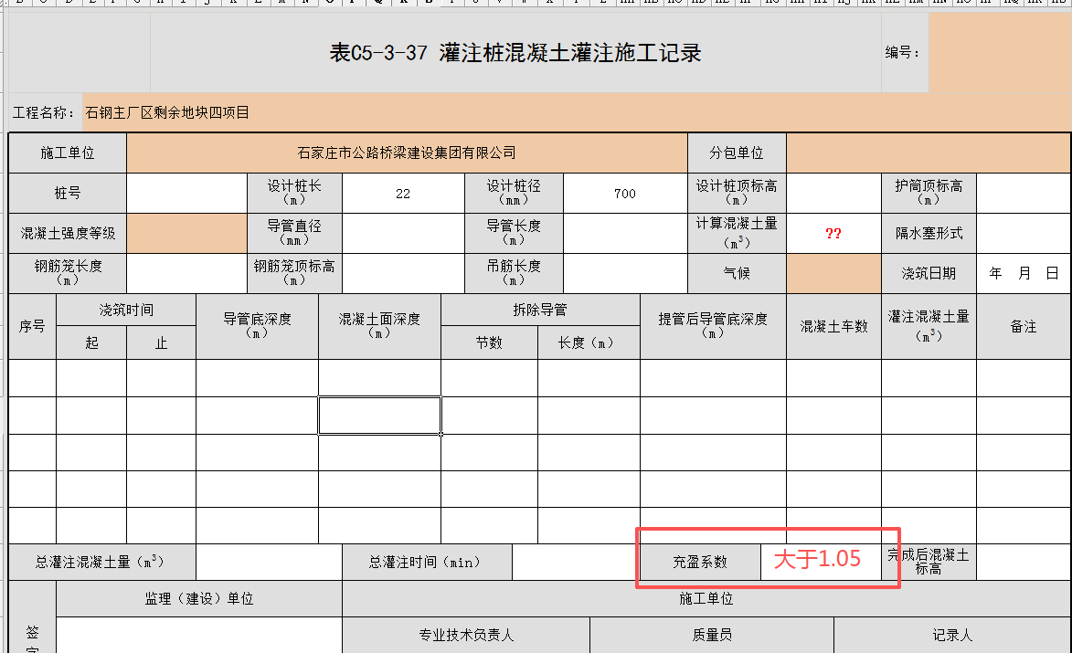Click the 节数 sub-header
The height and width of the screenshot is (653, 1072).
[x=490, y=342]
